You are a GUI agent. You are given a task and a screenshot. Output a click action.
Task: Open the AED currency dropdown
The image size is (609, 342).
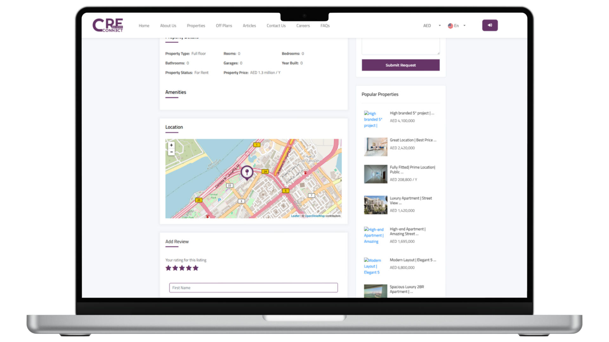(432, 26)
